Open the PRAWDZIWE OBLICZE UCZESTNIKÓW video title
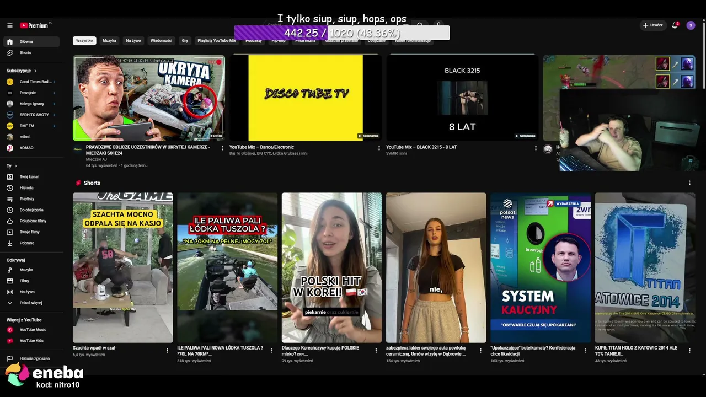Viewport: 706px width, 397px height. click(148, 150)
